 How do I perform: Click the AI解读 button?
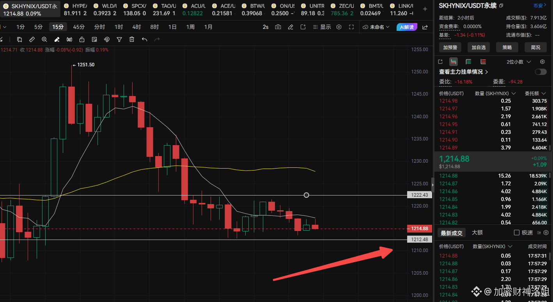pyautogui.click(x=407, y=27)
